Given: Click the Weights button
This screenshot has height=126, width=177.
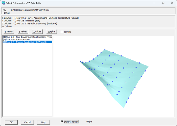Looking at the screenshot, I should 52,31.
